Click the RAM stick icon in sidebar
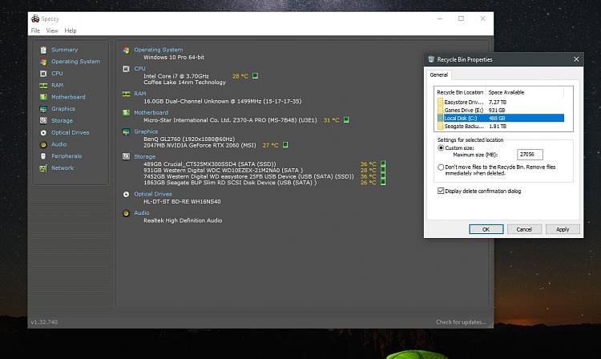This screenshot has height=359, width=601. (x=43, y=86)
